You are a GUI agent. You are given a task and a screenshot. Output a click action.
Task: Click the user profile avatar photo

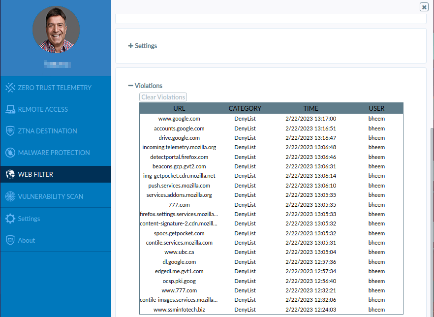pos(56,30)
